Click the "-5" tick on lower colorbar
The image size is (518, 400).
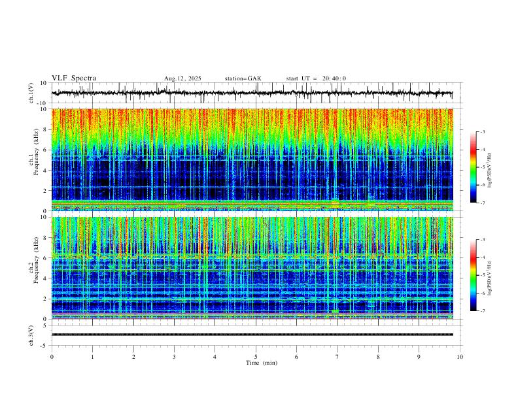(482, 275)
